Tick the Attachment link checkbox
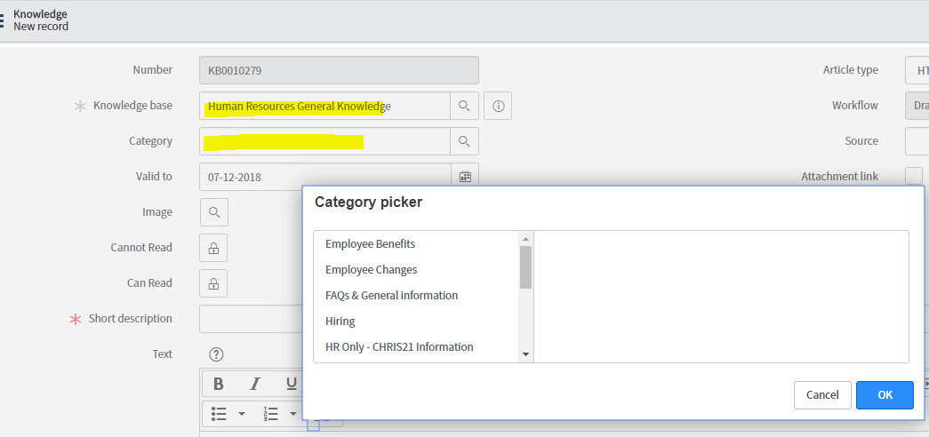The width and height of the screenshot is (929, 437). (913, 176)
